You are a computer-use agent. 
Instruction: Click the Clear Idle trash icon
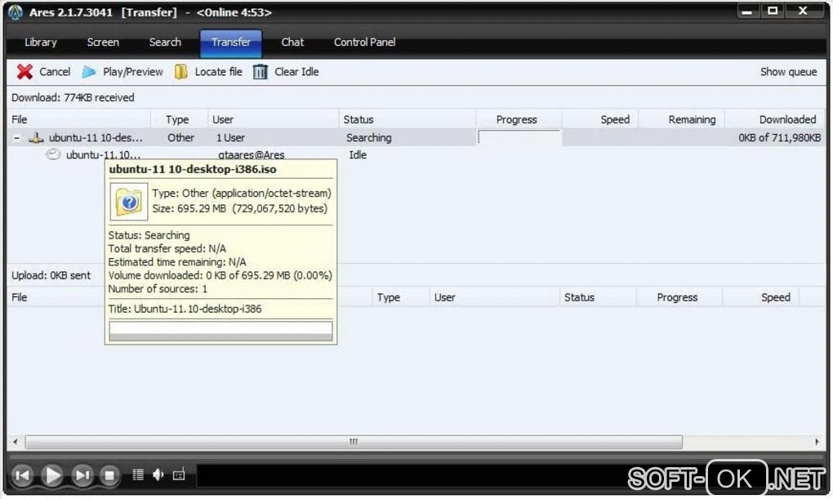[261, 72]
